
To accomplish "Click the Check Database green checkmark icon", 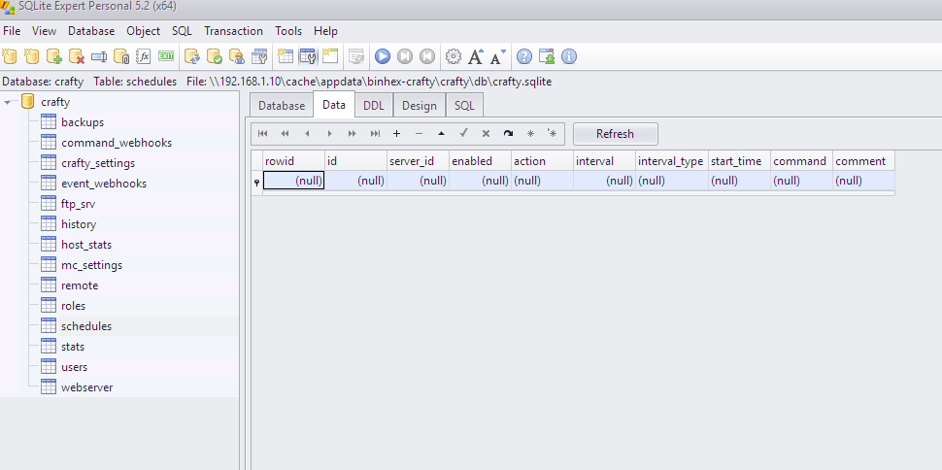I will click(x=215, y=56).
